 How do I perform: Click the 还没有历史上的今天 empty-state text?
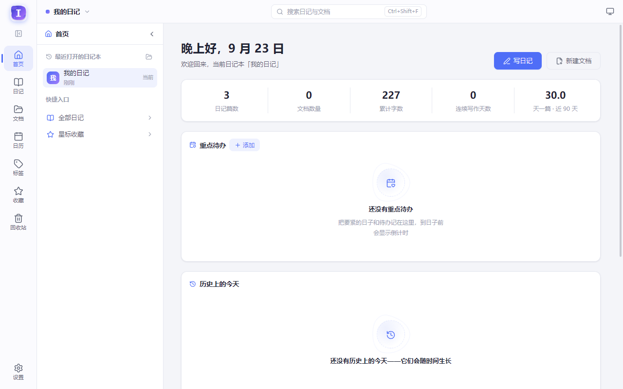(391, 361)
